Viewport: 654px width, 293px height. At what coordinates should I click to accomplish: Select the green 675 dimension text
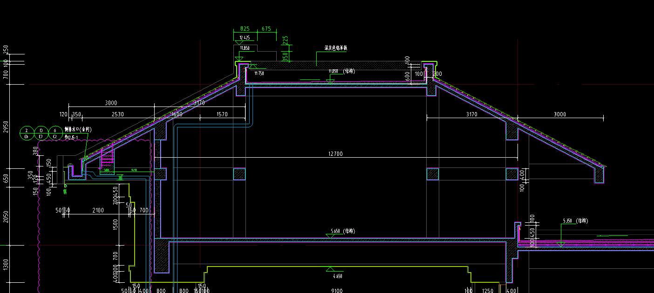click(x=266, y=29)
